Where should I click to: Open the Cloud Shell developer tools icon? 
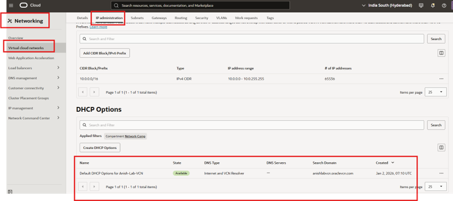click(x=421, y=5)
